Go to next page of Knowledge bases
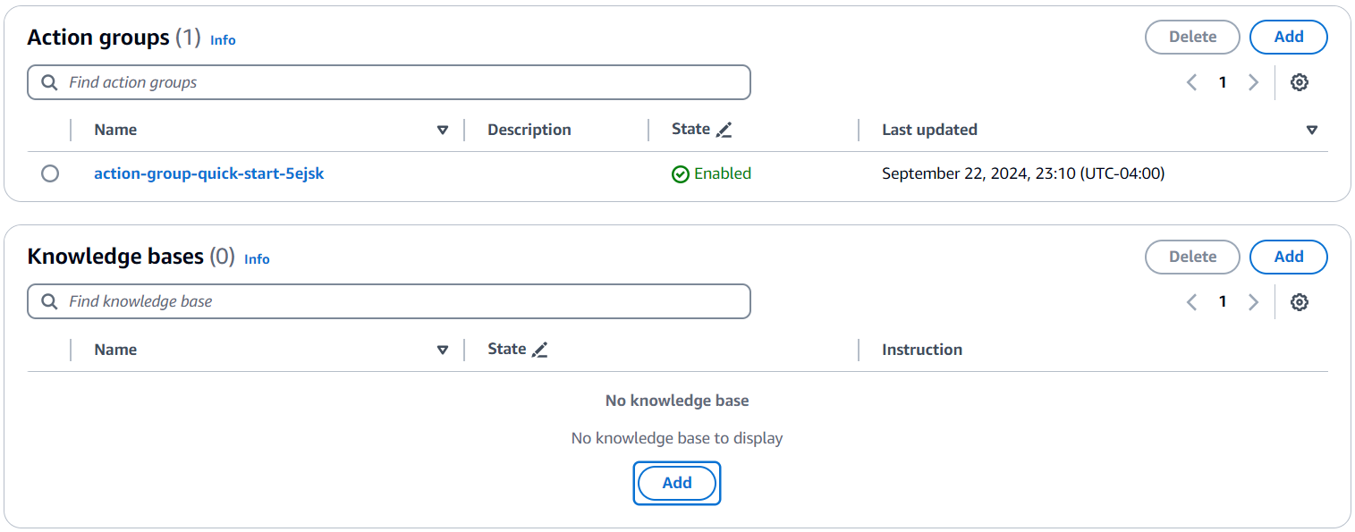Viewport: 1355px width, 532px height. [1253, 302]
